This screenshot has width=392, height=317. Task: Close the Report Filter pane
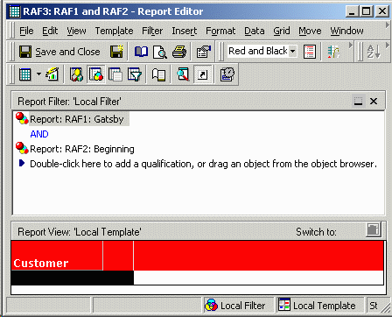(374, 102)
